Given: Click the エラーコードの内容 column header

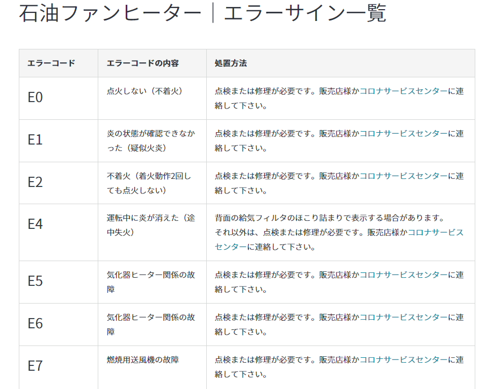Looking at the screenshot, I should click(143, 63).
